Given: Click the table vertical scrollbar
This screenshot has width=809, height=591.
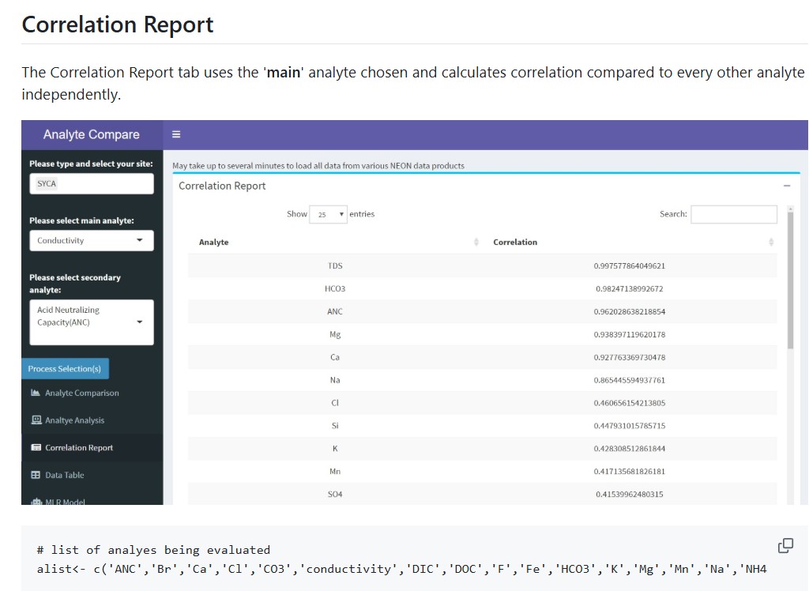Looking at the screenshot, I should tap(789, 277).
